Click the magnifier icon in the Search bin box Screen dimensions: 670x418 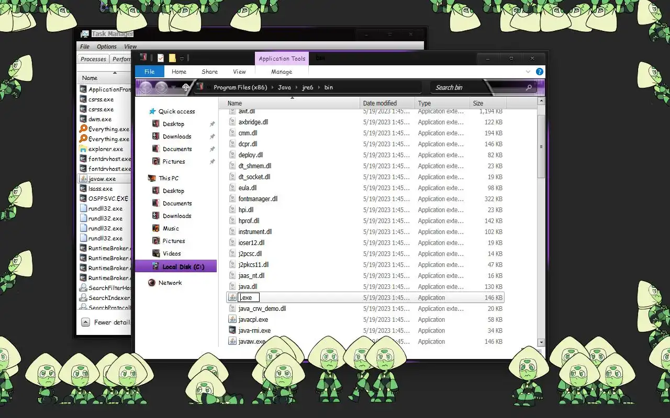coord(529,87)
